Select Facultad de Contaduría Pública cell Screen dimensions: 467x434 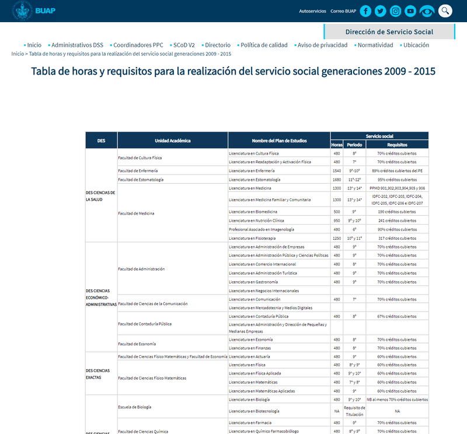(172, 324)
